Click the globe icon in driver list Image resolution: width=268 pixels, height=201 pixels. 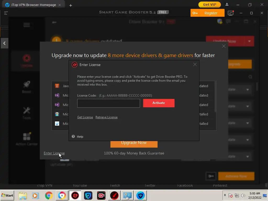coord(57,114)
